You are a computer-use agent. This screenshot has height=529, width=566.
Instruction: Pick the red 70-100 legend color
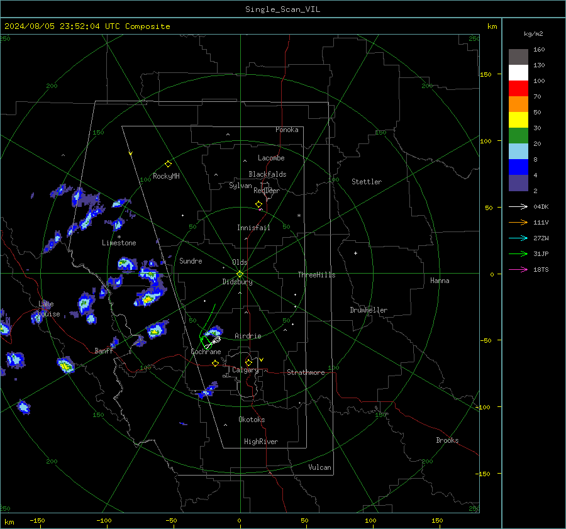pyautogui.click(x=518, y=89)
